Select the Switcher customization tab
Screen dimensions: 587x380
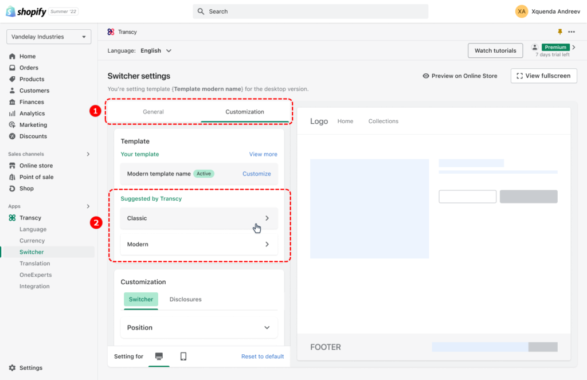point(141,299)
